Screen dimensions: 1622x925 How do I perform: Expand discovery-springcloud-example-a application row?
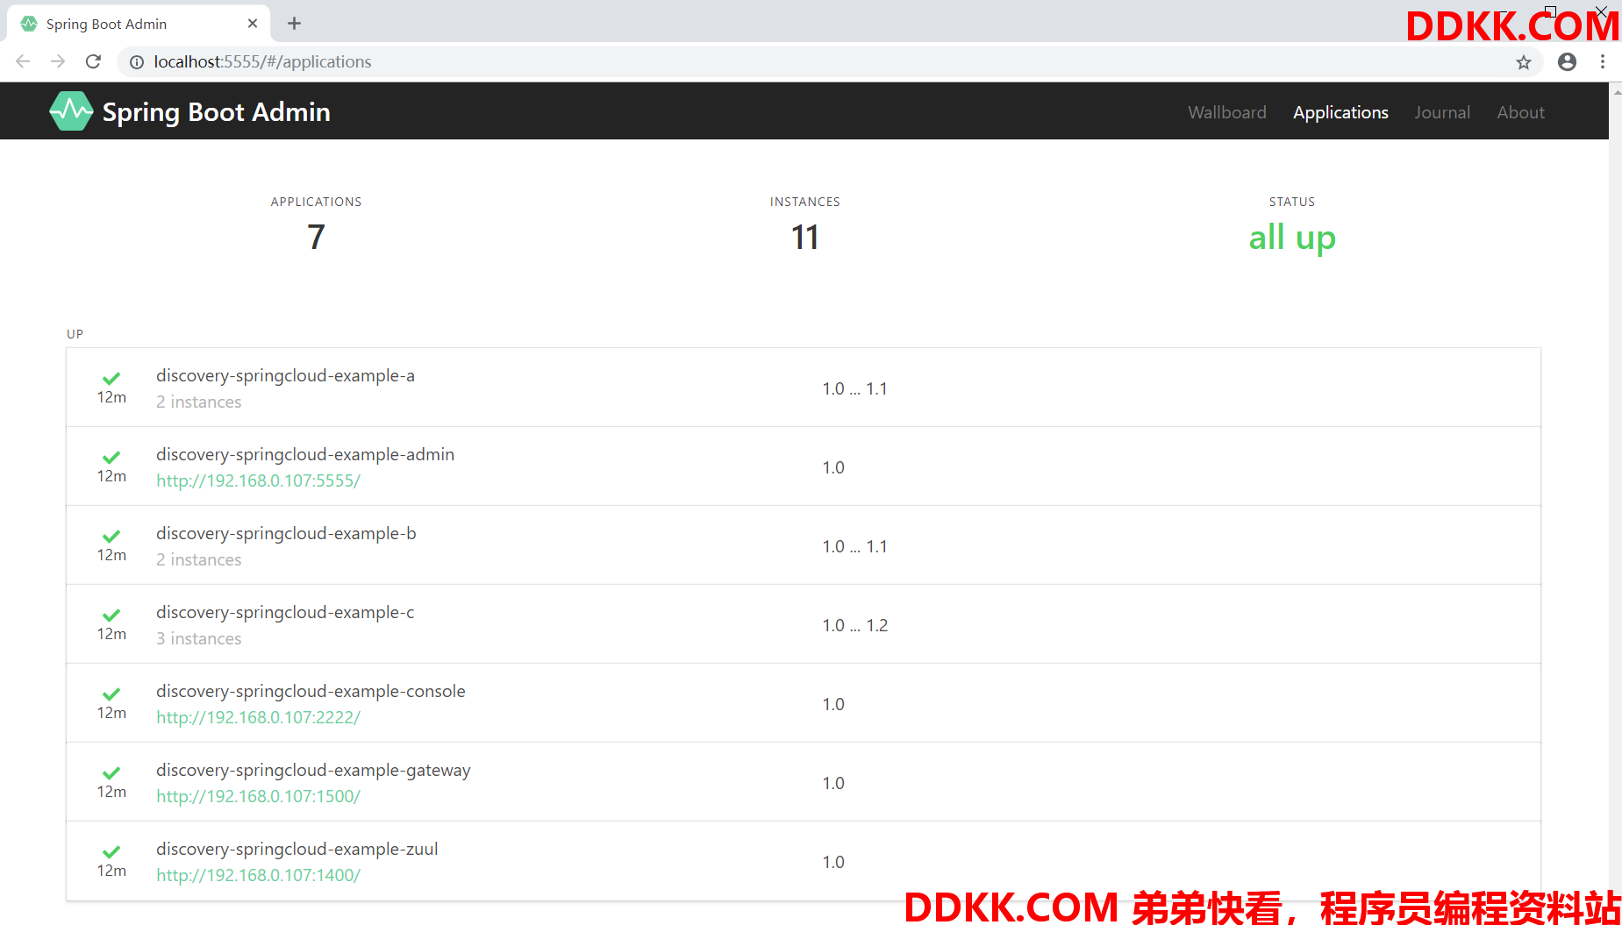[803, 388]
